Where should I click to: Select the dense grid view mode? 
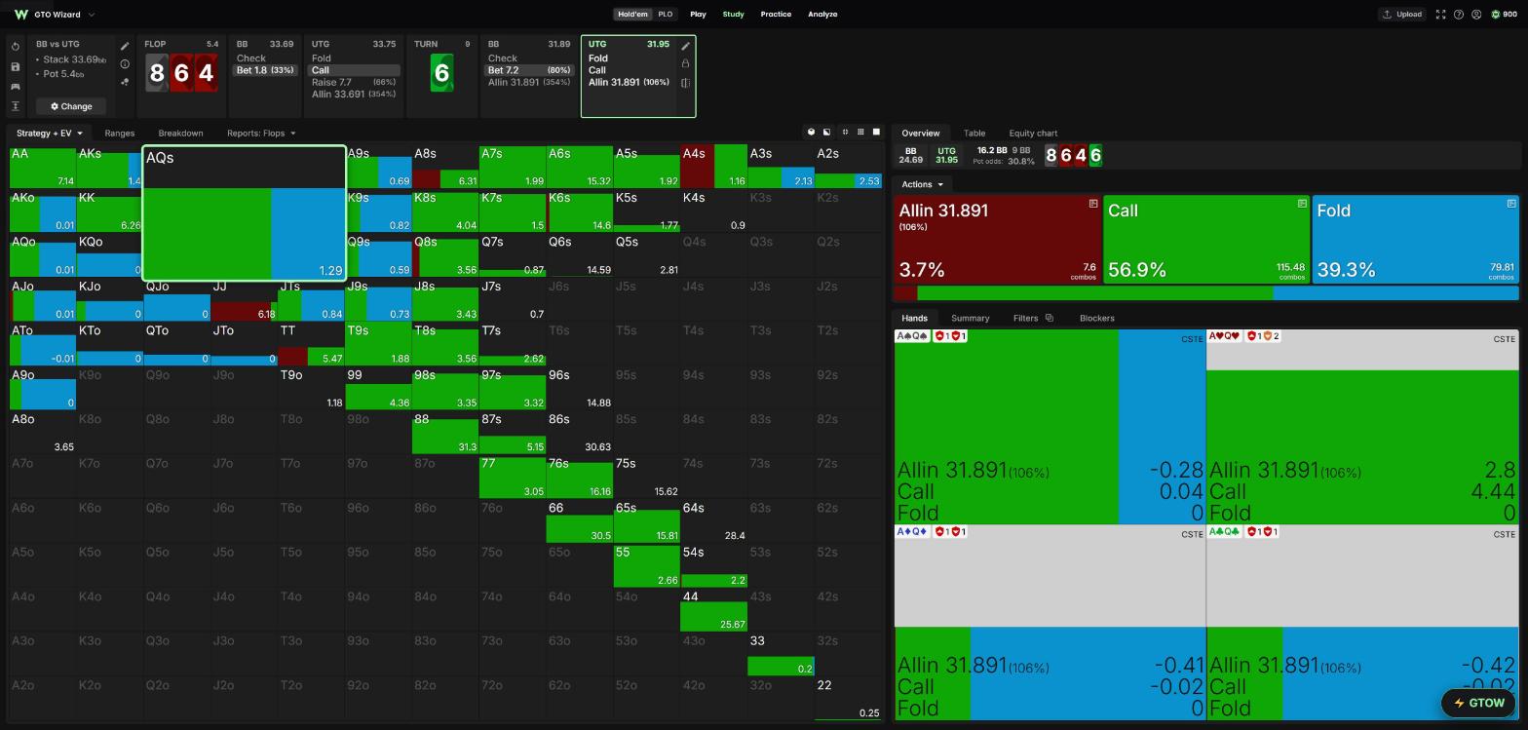(860, 133)
